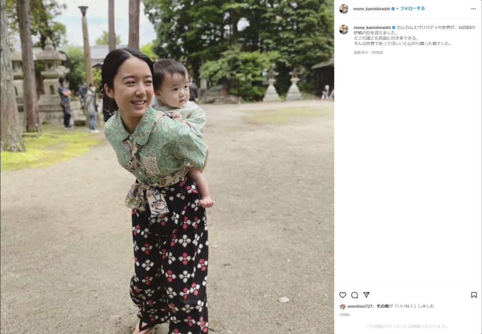Click the comments-restricted notice at the bottom
482x334 pixels.
click(407, 326)
